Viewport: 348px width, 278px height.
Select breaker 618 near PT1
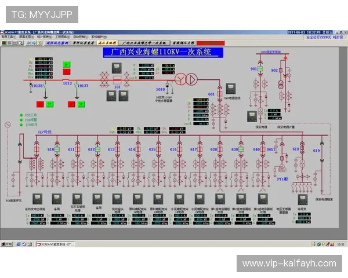pos(302,149)
